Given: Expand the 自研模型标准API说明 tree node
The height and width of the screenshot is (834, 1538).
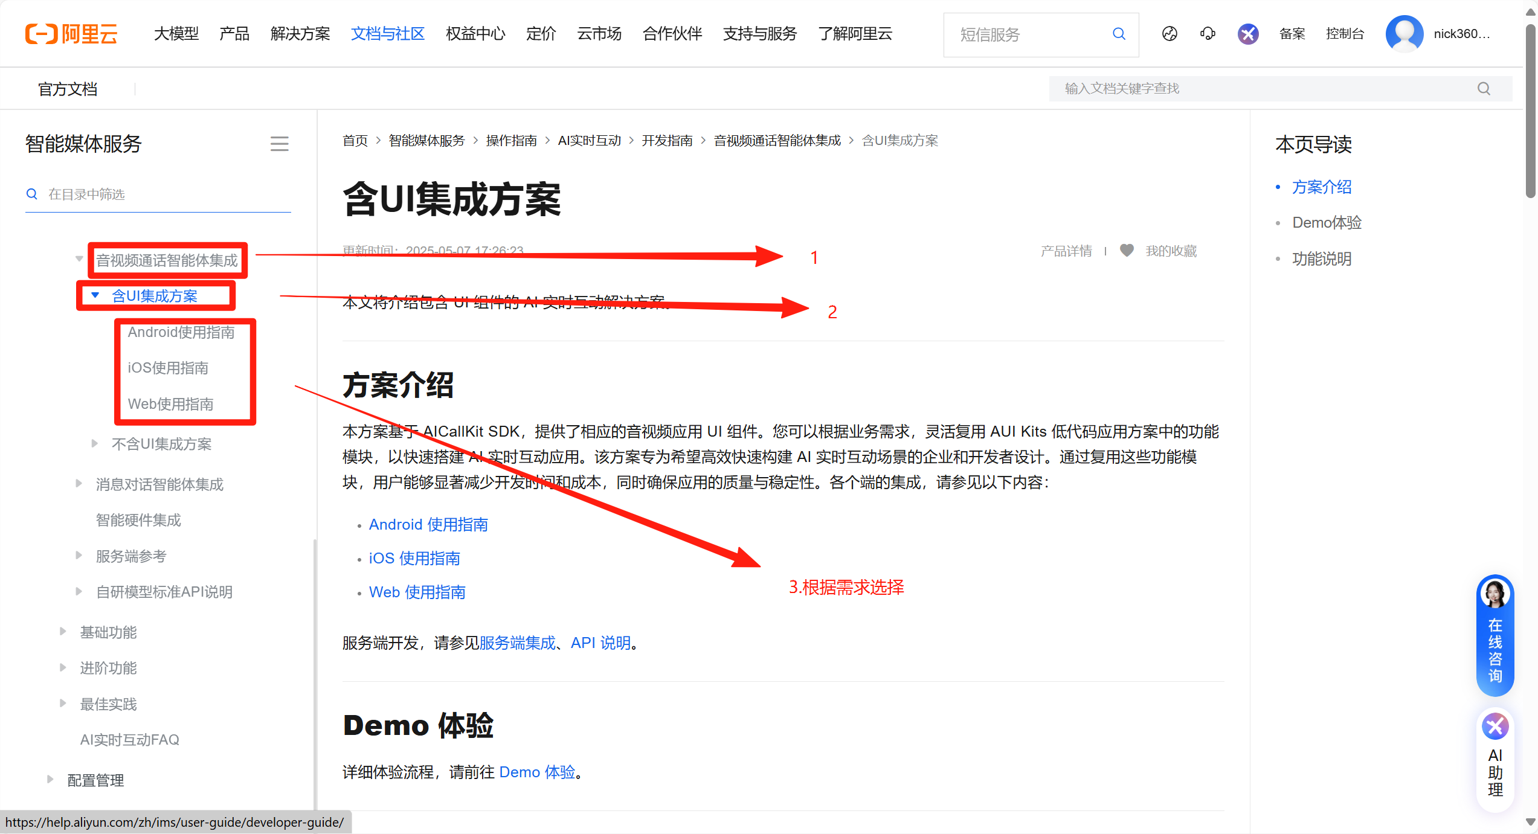Looking at the screenshot, I should pos(79,592).
